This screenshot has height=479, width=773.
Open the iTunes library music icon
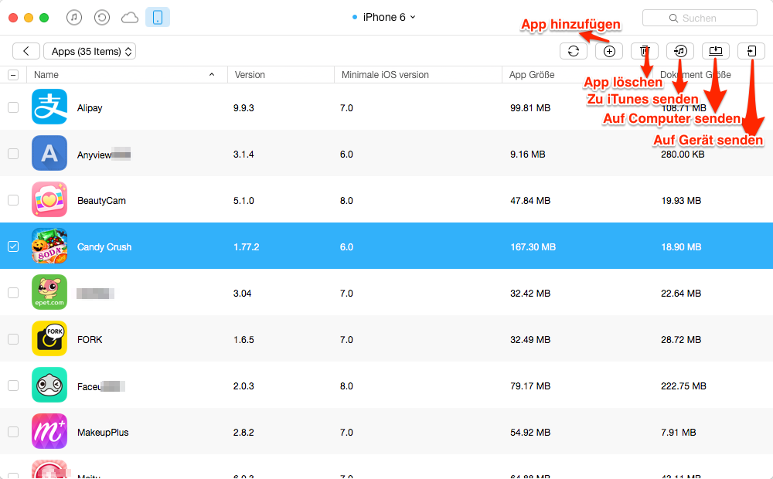(x=74, y=18)
